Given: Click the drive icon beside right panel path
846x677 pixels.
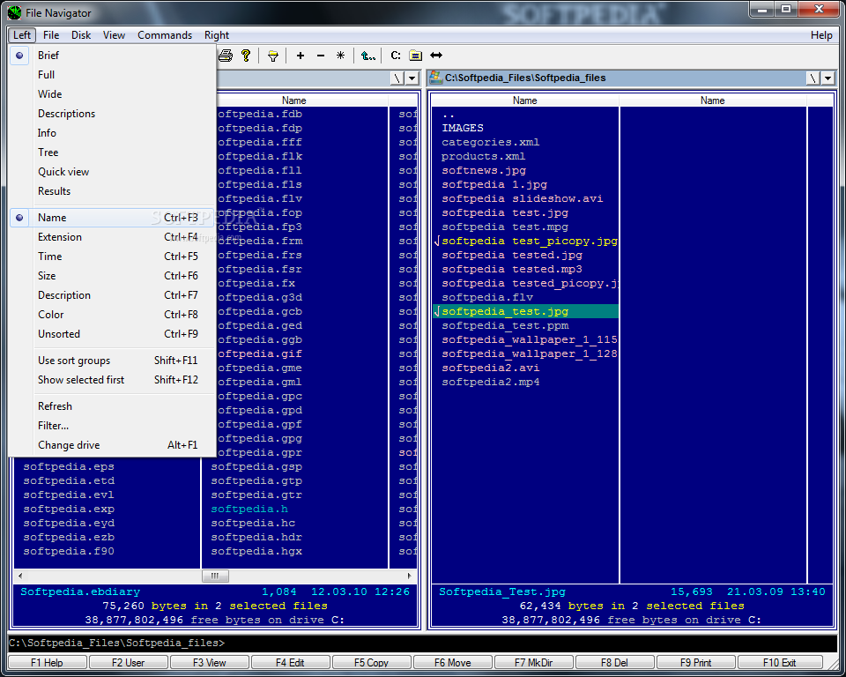Looking at the screenshot, I should point(436,78).
